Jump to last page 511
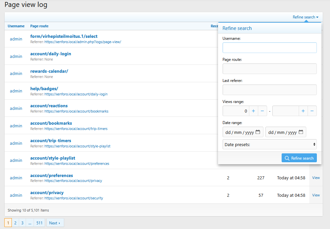The height and width of the screenshot is (229, 330). (39, 223)
